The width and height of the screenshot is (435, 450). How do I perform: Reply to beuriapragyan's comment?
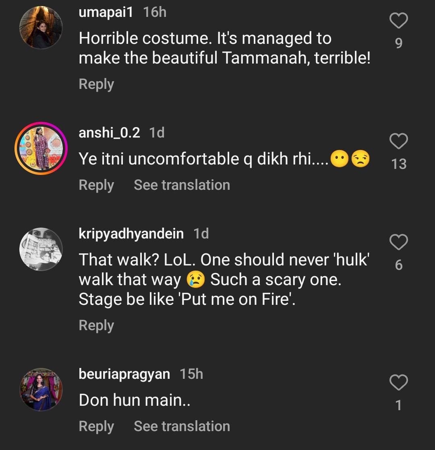pos(96,426)
